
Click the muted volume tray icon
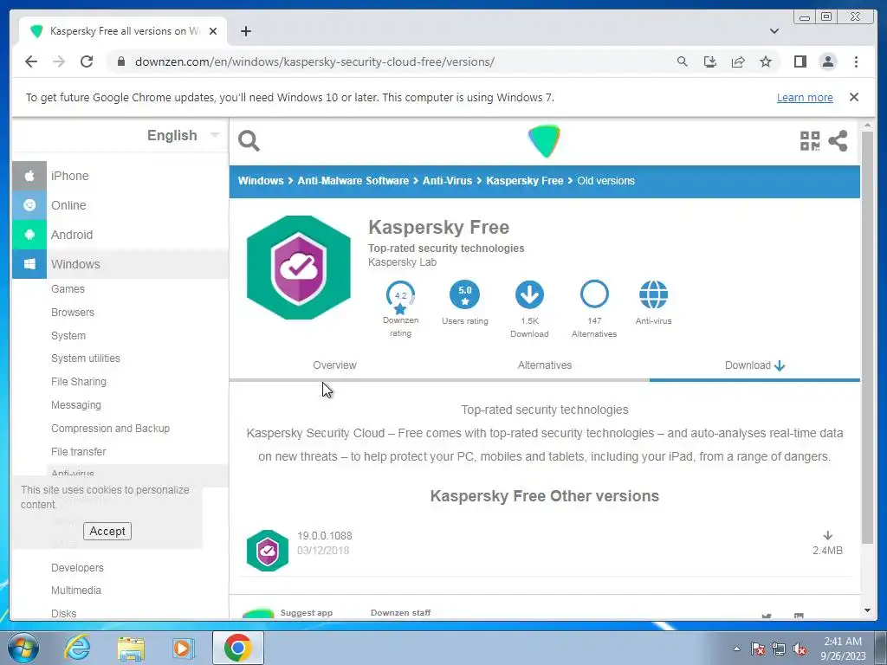click(x=799, y=649)
